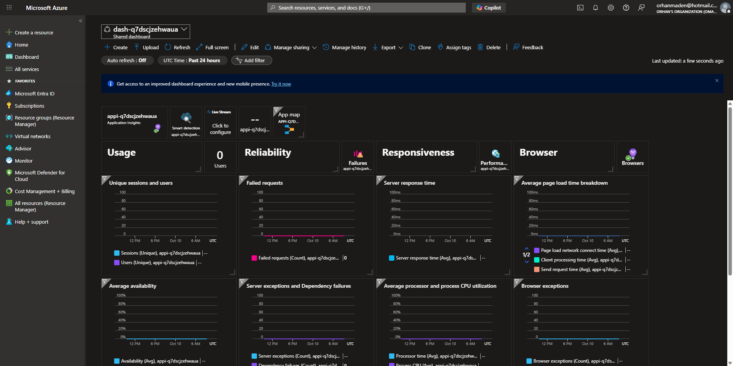Click the Refresh button

coord(178,47)
